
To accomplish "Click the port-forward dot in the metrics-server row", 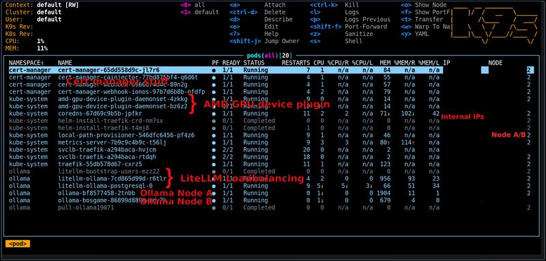I will click(x=214, y=142).
